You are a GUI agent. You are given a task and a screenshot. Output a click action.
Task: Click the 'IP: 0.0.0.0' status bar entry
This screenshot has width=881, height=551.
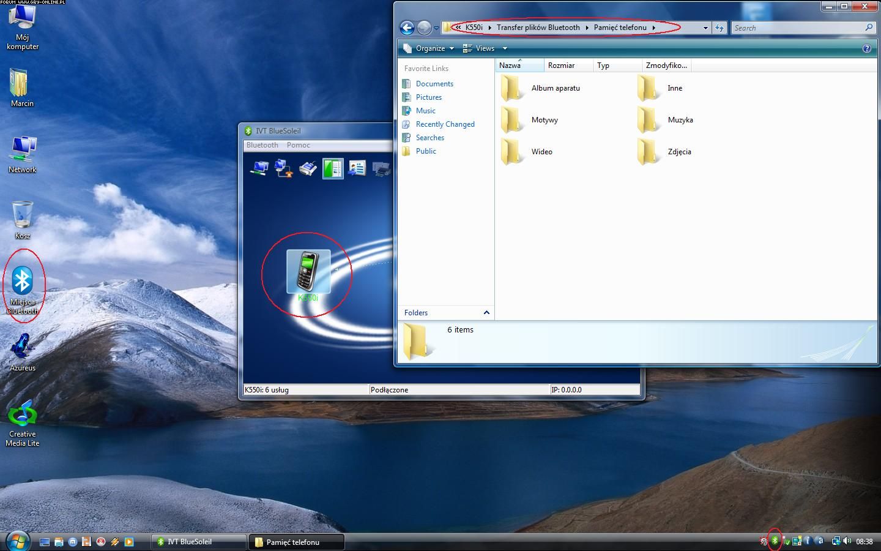click(x=567, y=389)
